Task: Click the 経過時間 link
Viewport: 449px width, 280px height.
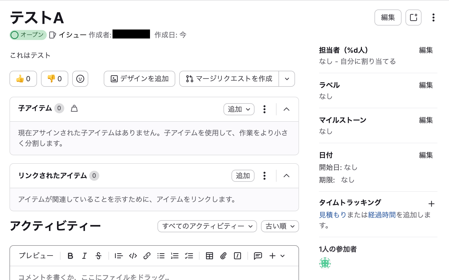Action: (x=382, y=215)
